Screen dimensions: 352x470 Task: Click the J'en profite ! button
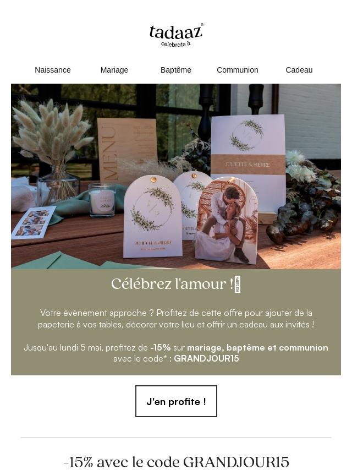tap(176, 401)
